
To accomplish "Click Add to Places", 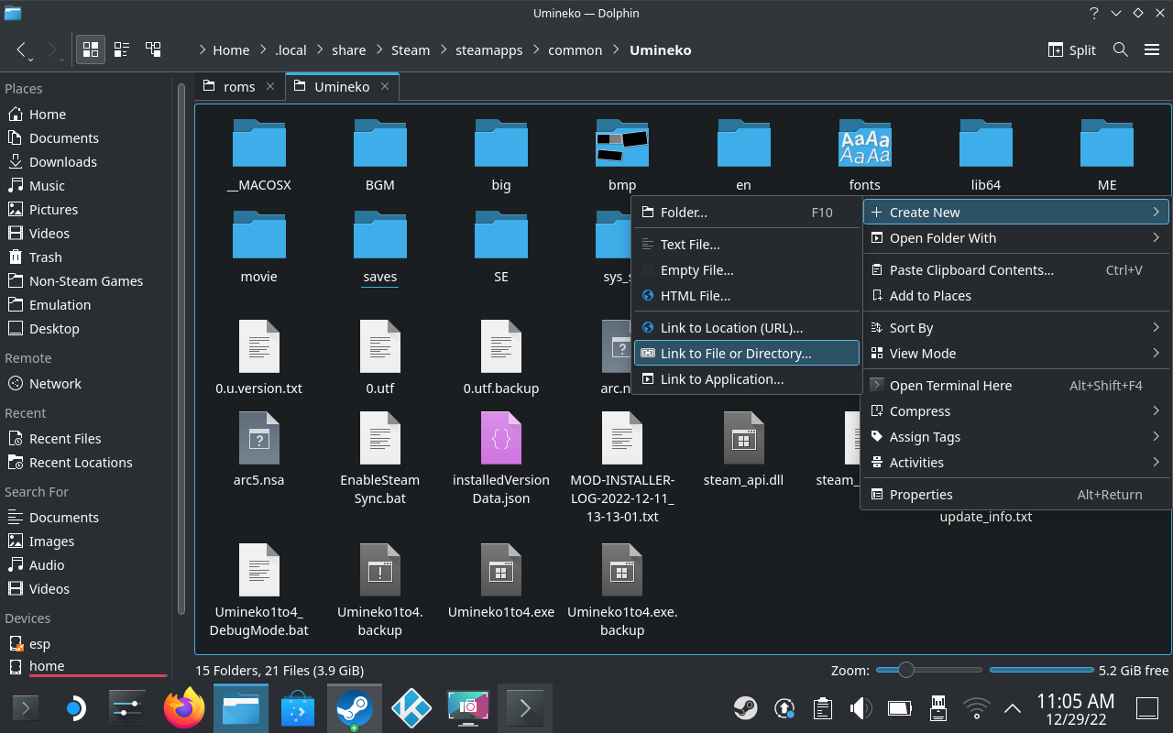I will pyautogui.click(x=1016, y=296).
